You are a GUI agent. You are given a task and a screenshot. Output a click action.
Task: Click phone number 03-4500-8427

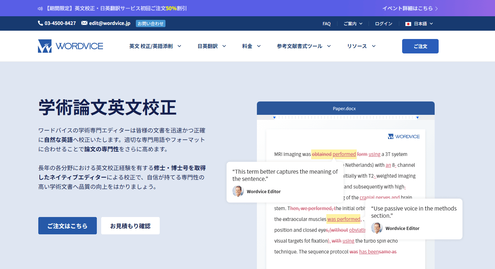[60, 23]
